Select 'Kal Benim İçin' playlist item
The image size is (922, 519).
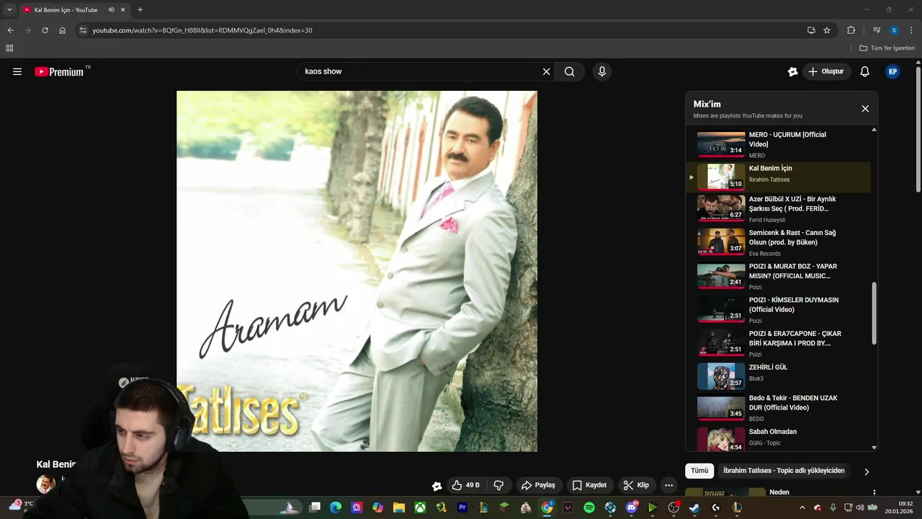(778, 177)
